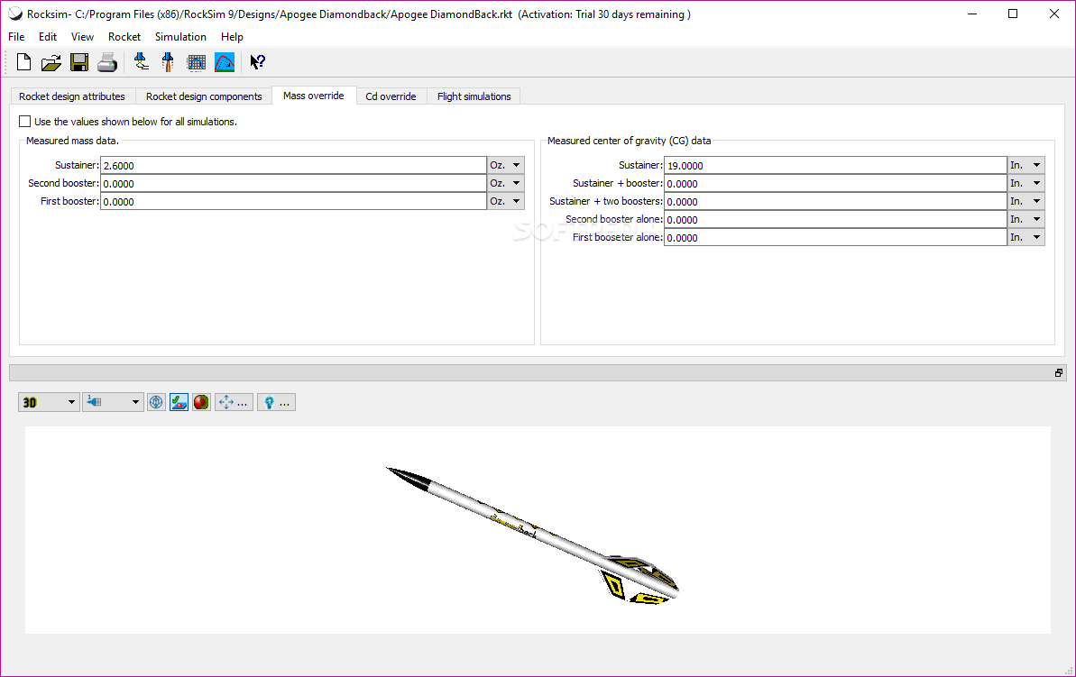Image resolution: width=1076 pixels, height=677 pixels.
Task: Open First booseter alone CG units dropdown
Action: point(1025,237)
